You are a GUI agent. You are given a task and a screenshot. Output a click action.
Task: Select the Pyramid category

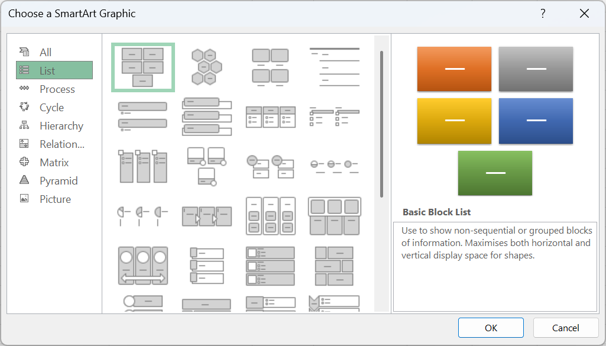point(54,180)
